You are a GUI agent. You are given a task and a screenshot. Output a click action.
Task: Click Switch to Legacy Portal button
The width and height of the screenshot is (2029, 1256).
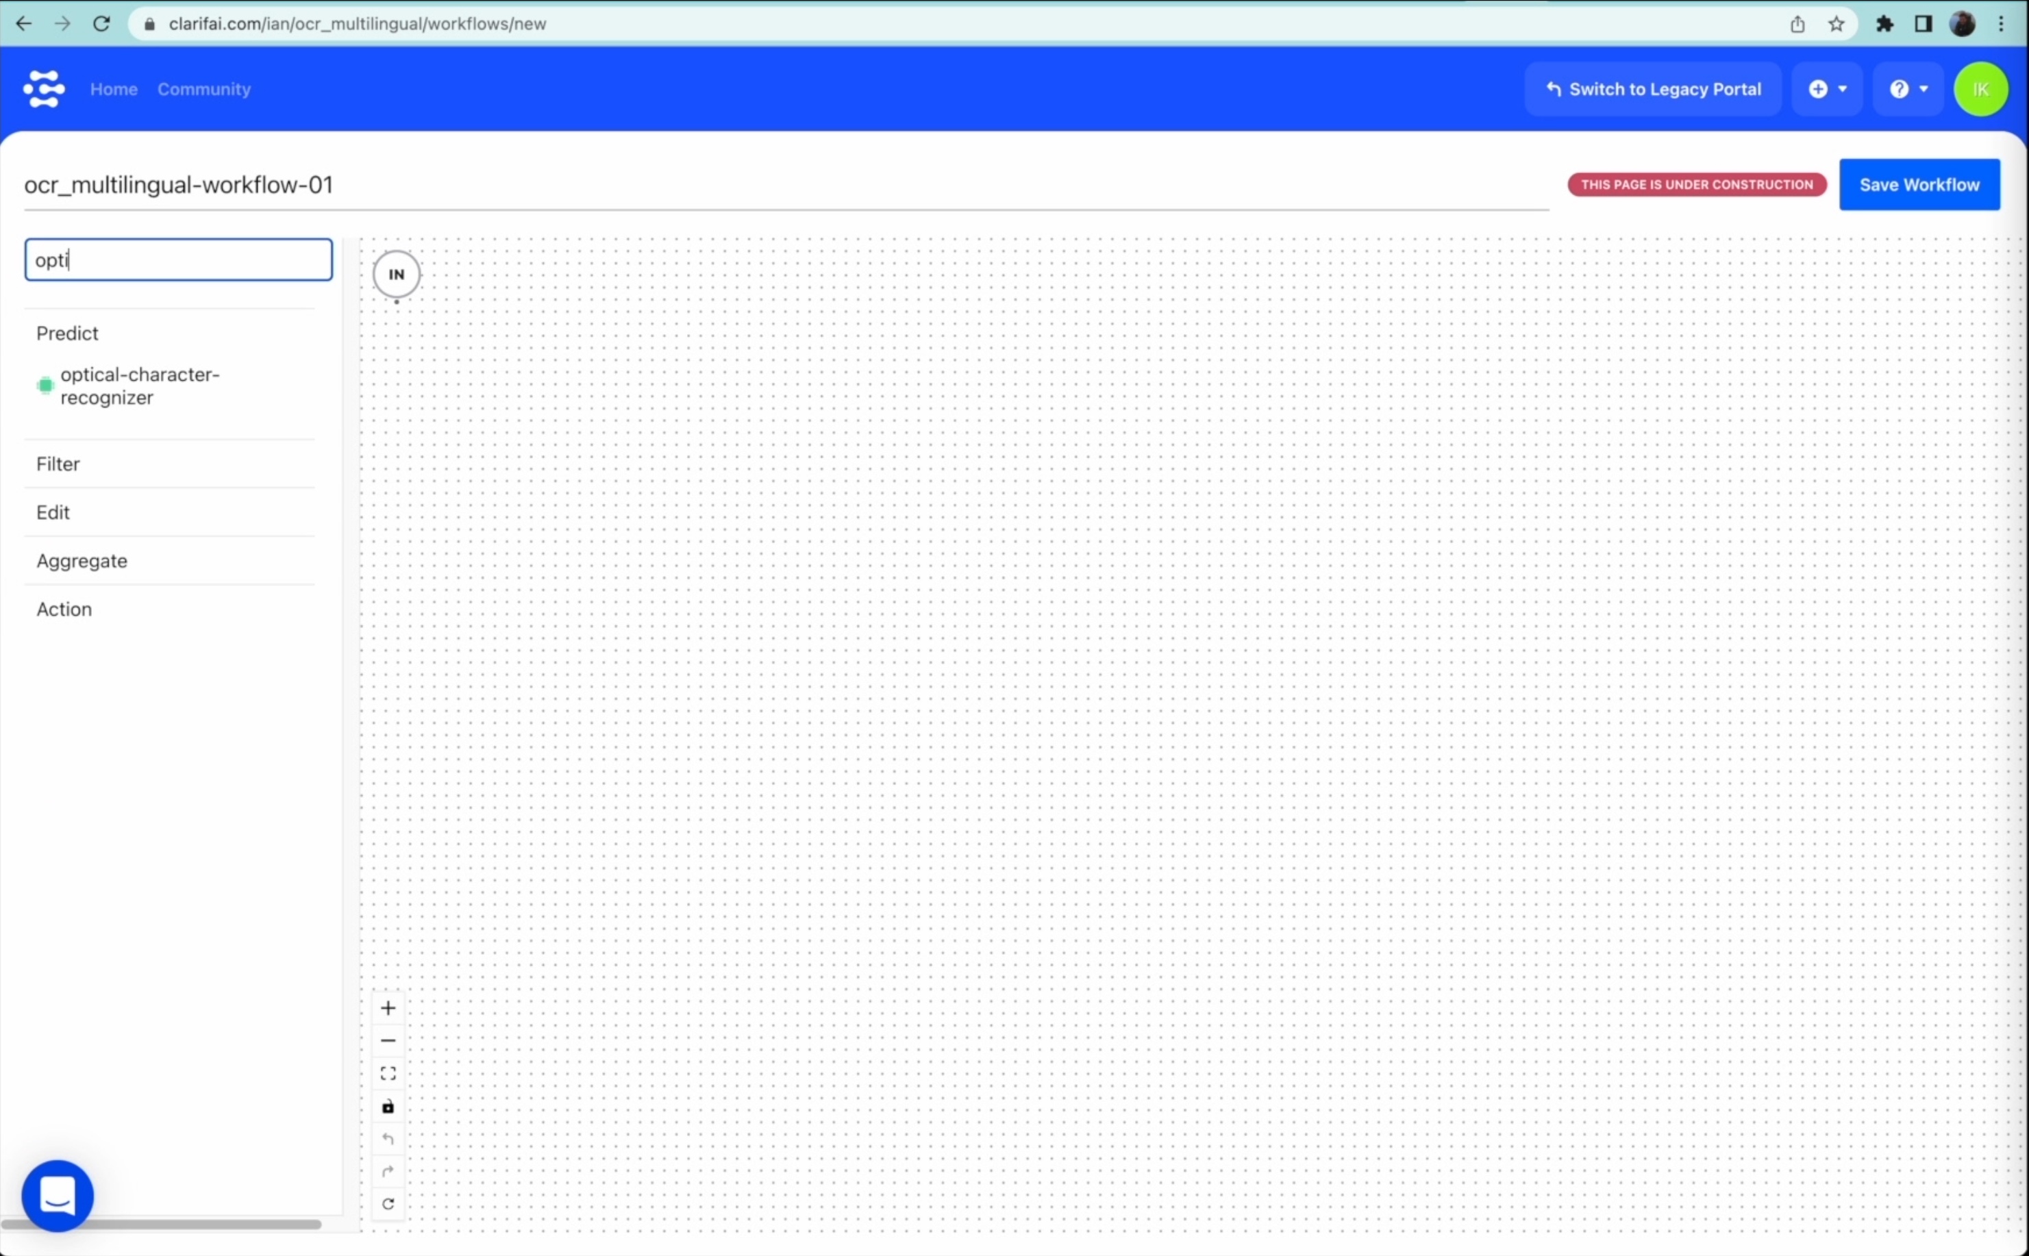pyautogui.click(x=1653, y=89)
